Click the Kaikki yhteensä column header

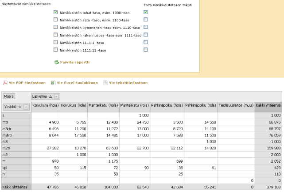268,105
